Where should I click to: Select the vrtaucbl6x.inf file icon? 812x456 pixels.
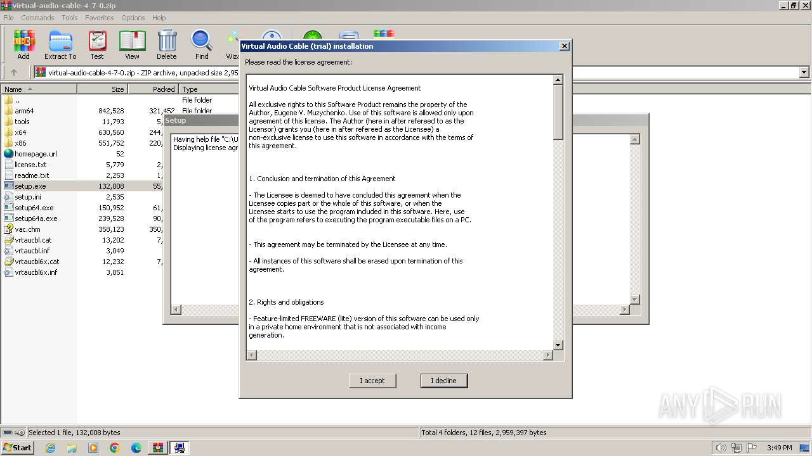tap(8, 272)
